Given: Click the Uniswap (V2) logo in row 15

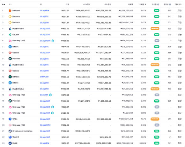Looking at the screenshot, I should tap(10, 95).
